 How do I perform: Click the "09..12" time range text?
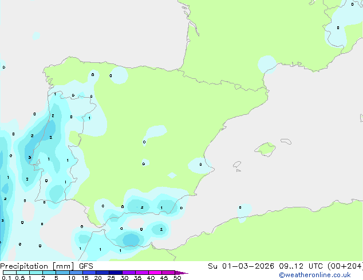tap(291, 266)
